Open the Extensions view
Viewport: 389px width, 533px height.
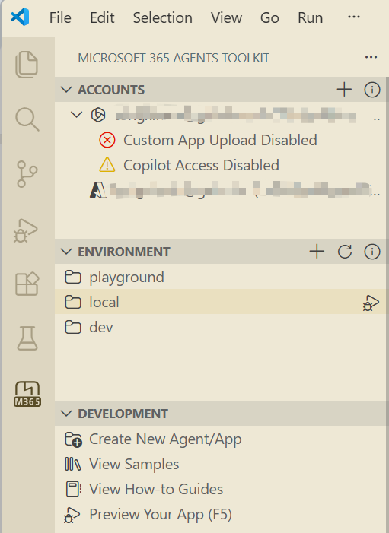[27, 284]
